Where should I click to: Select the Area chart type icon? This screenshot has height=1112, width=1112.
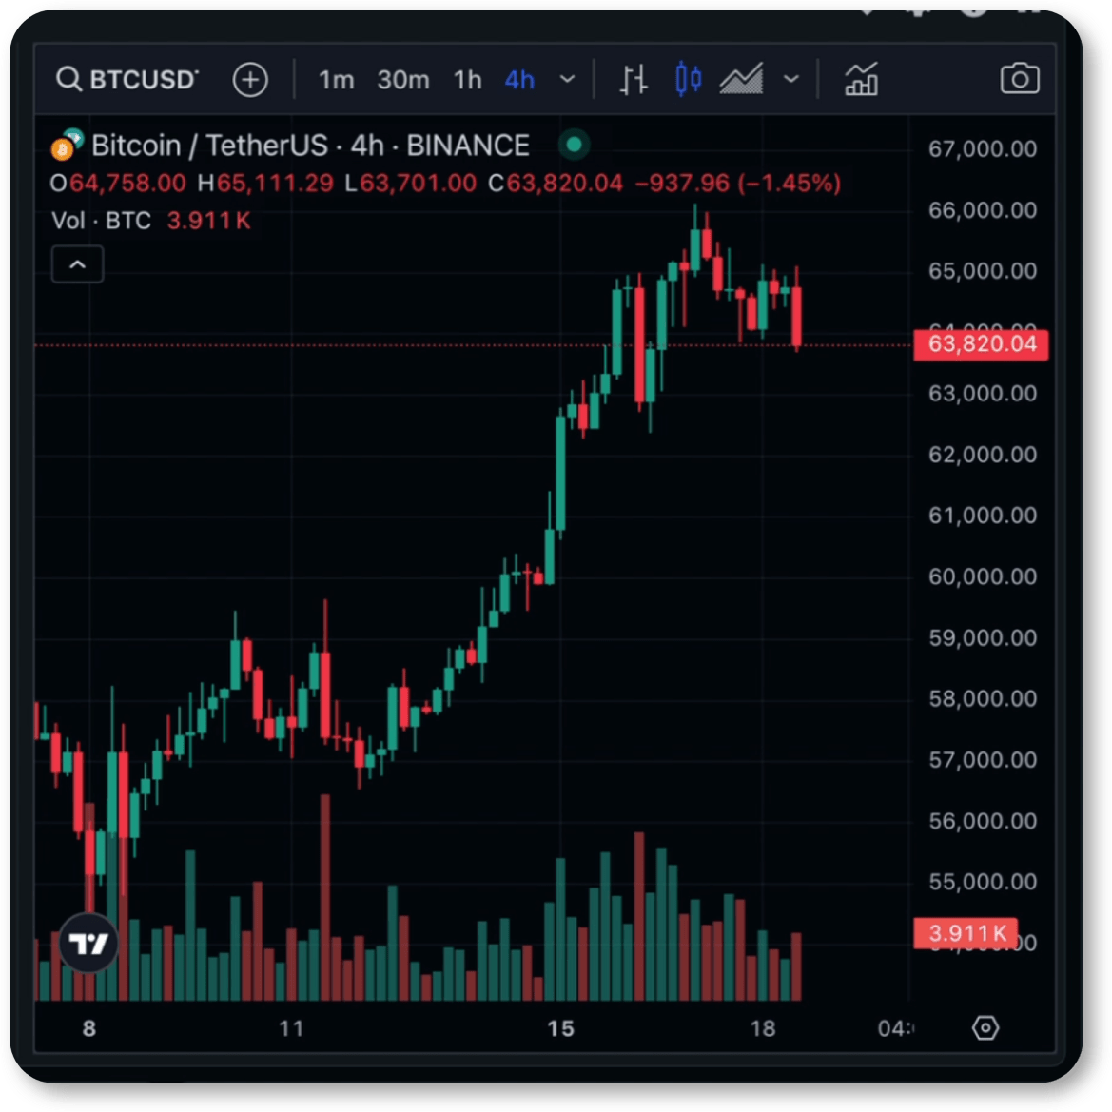pos(742,80)
